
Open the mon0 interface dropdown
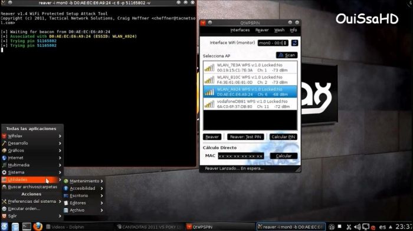tap(273, 43)
